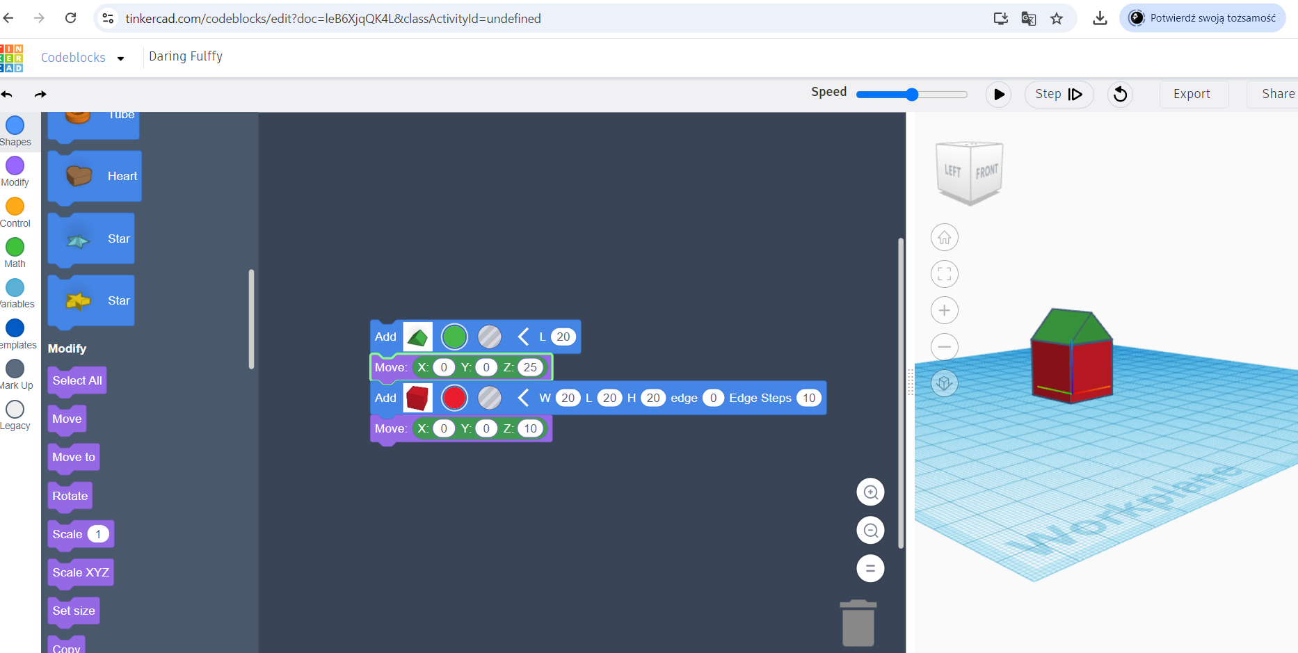
Task: Collapse box block parameters with arrow
Action: click(x=524, y=398)
